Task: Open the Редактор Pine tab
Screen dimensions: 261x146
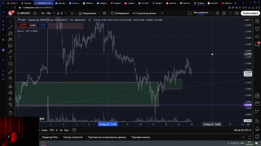Action: tap(50, 137)
